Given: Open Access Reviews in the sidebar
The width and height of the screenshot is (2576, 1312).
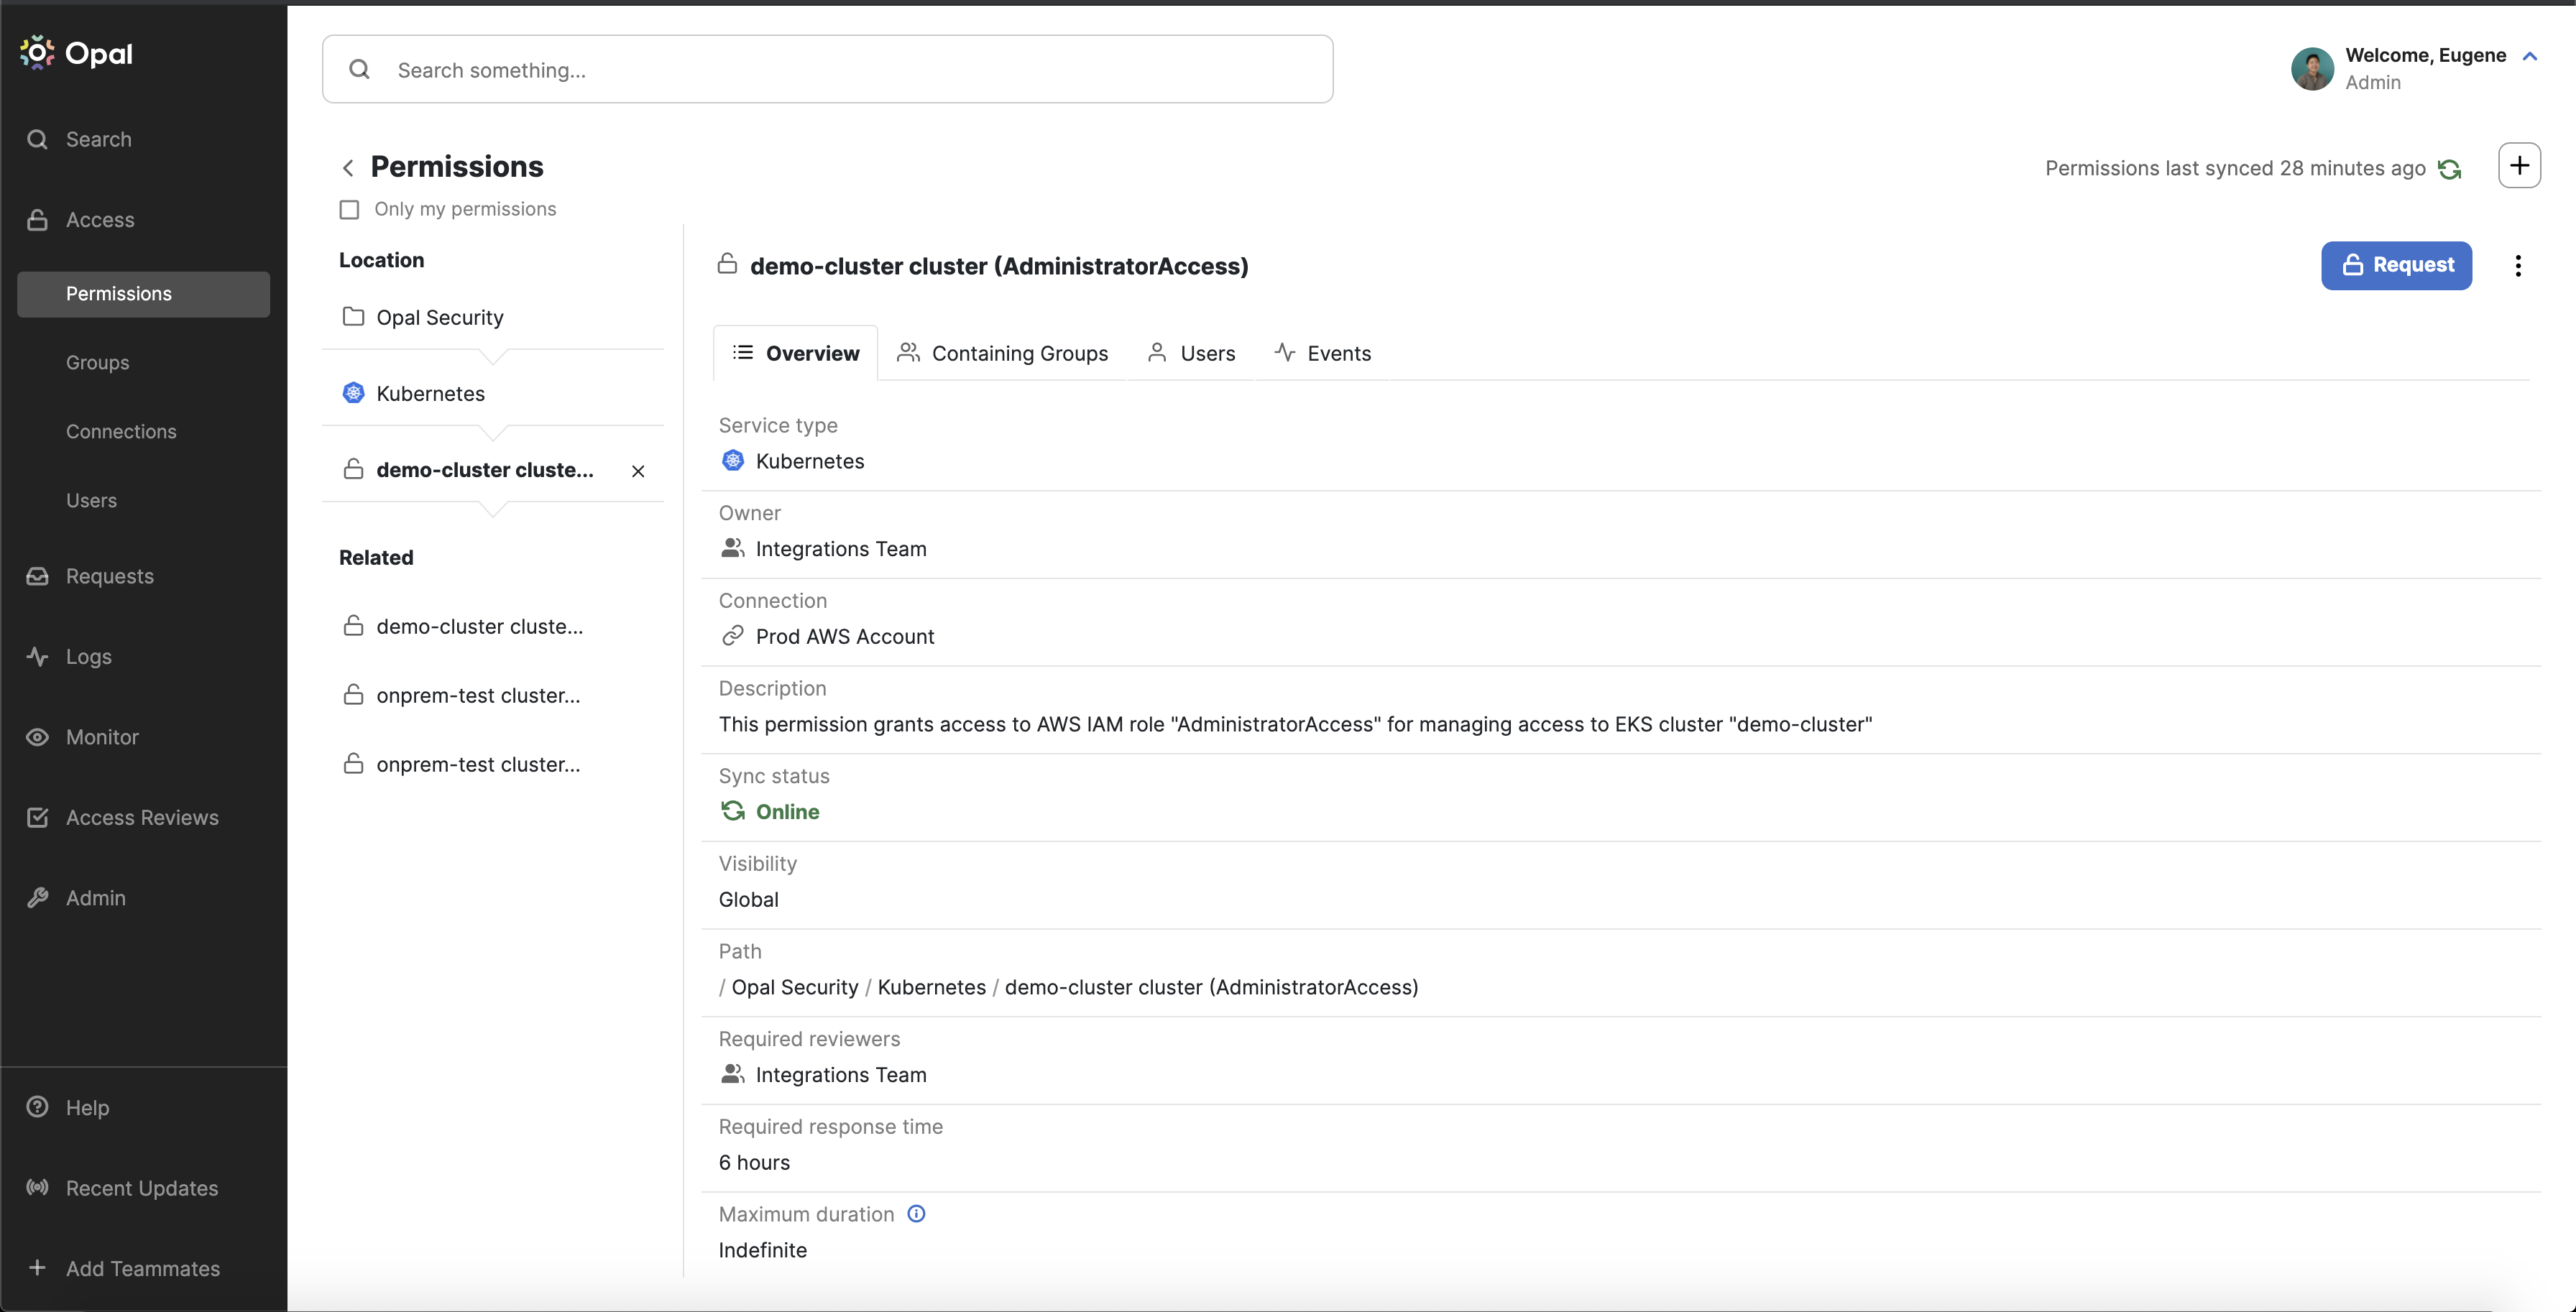Looking at the screenshot, I should (143, 818).
